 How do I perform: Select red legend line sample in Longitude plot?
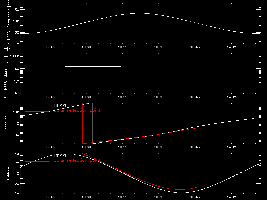(37, 112)
